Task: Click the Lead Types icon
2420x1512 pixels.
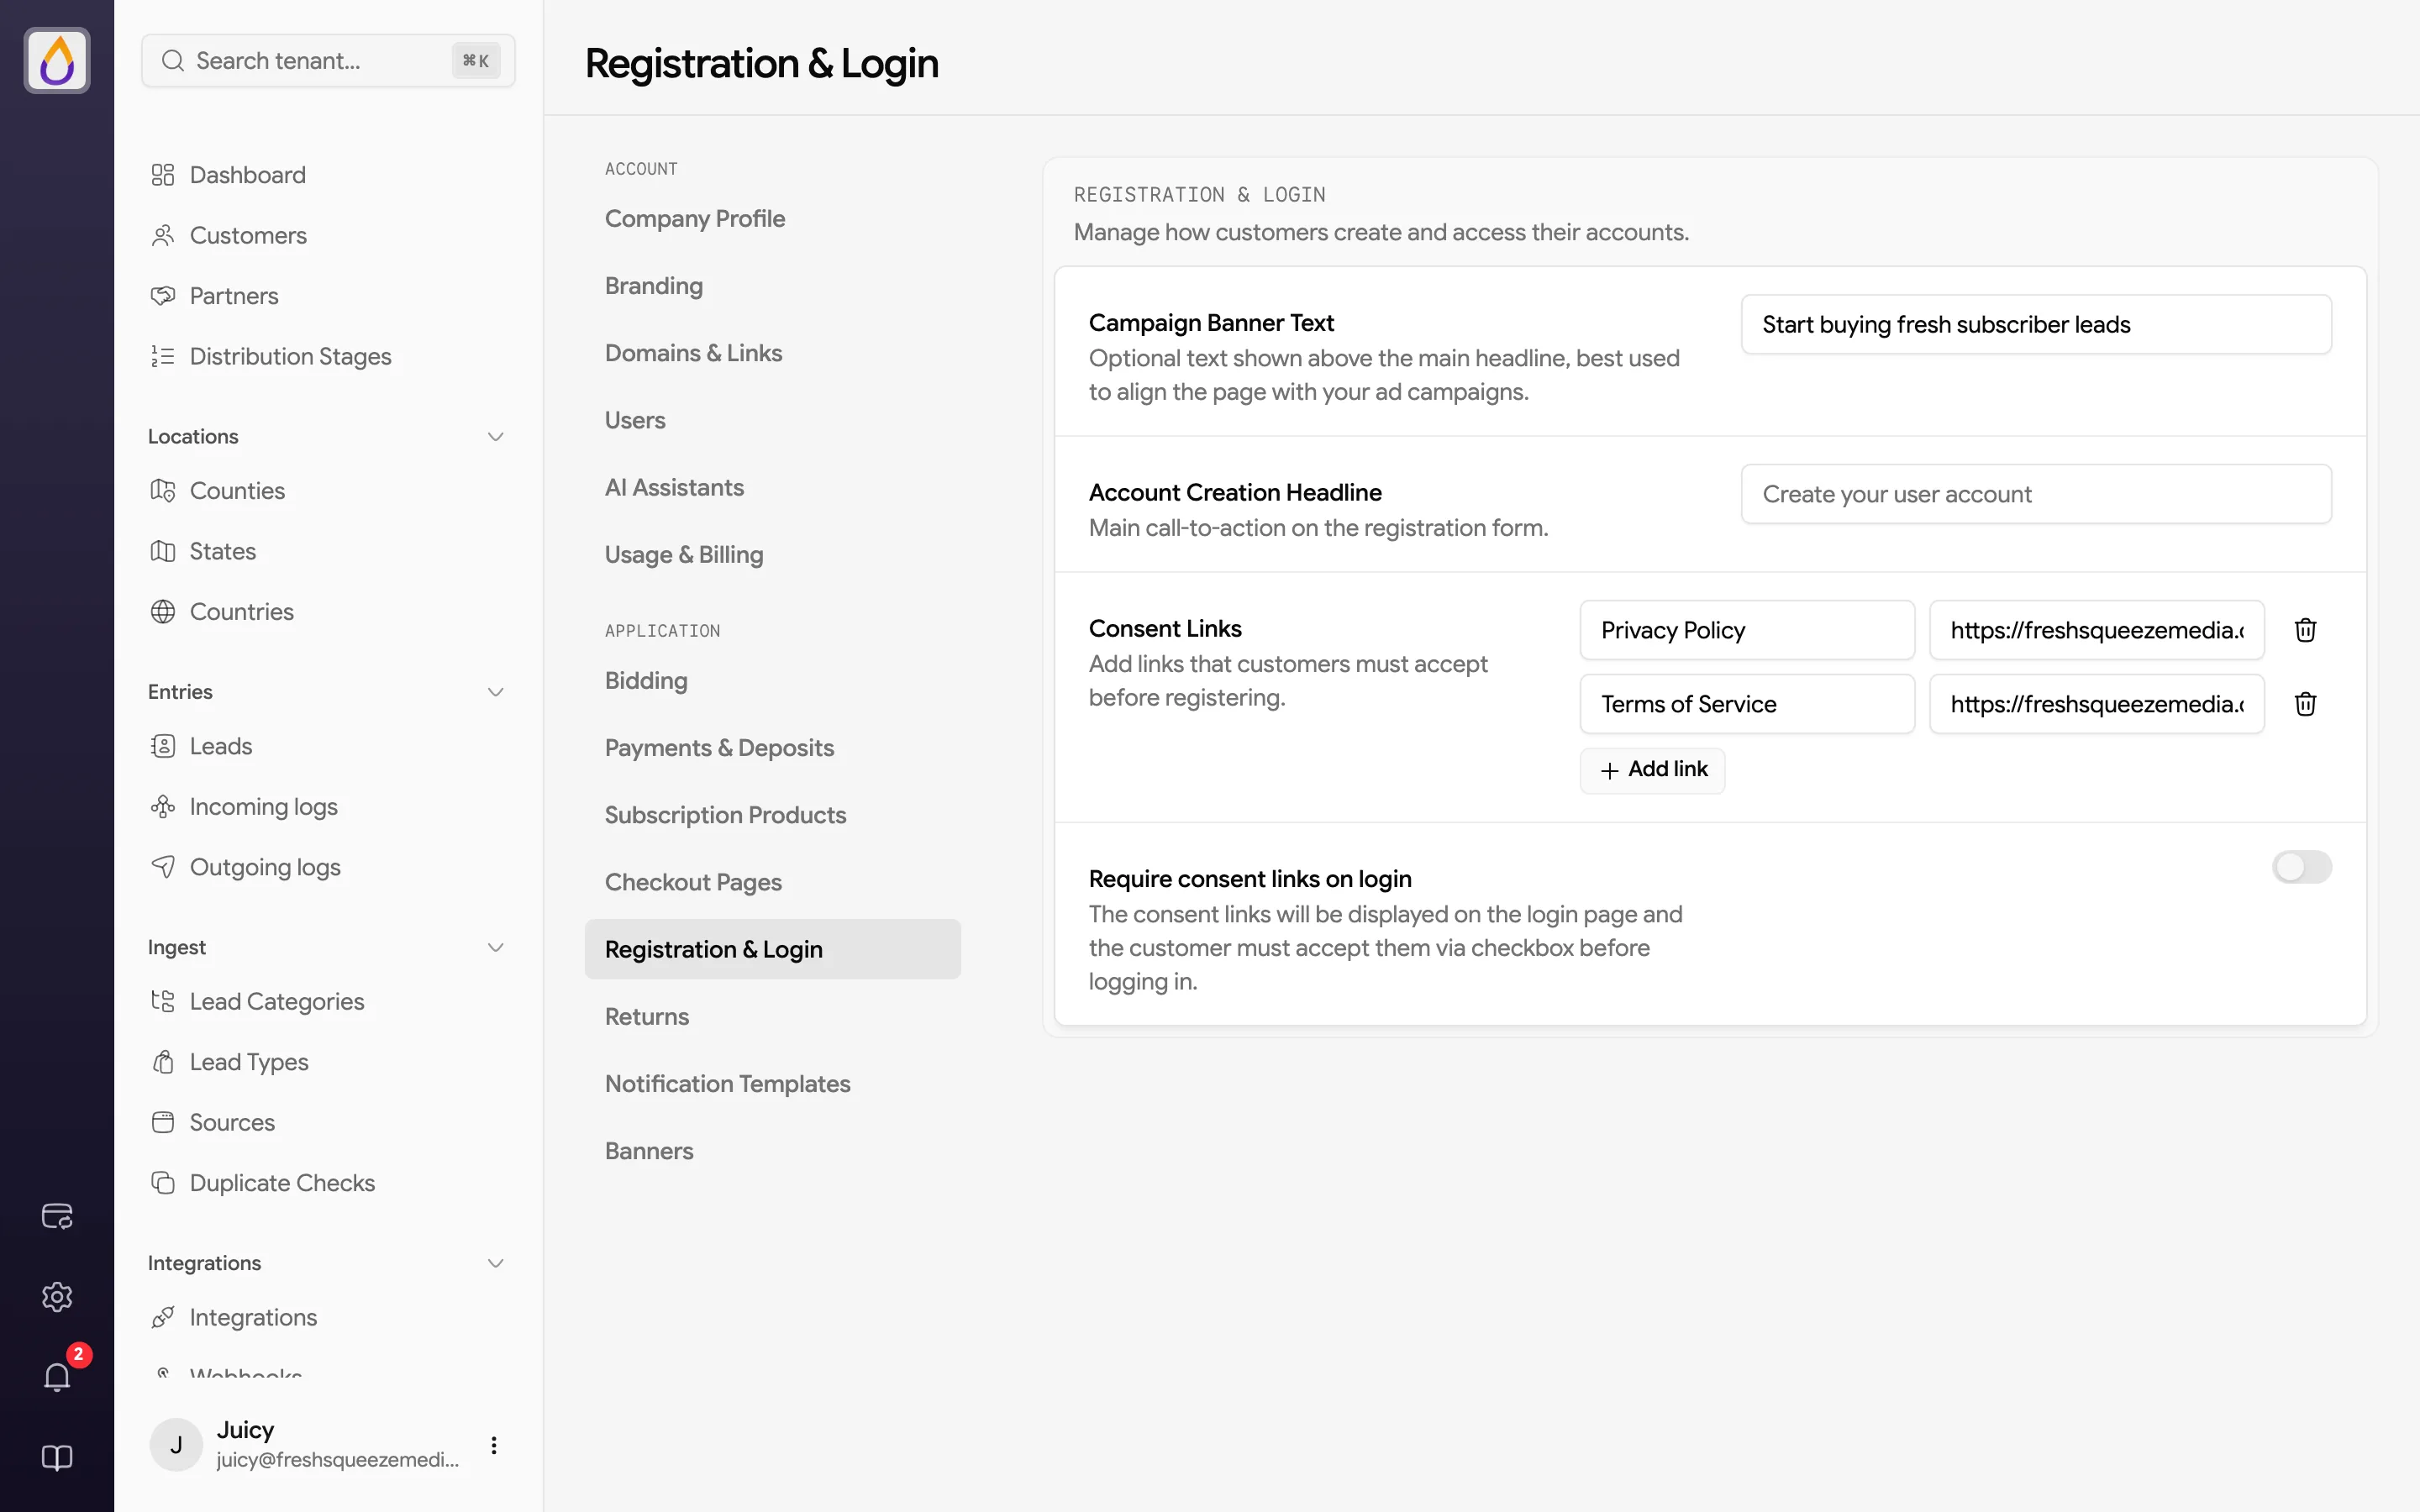Action: pos(163,1062)
